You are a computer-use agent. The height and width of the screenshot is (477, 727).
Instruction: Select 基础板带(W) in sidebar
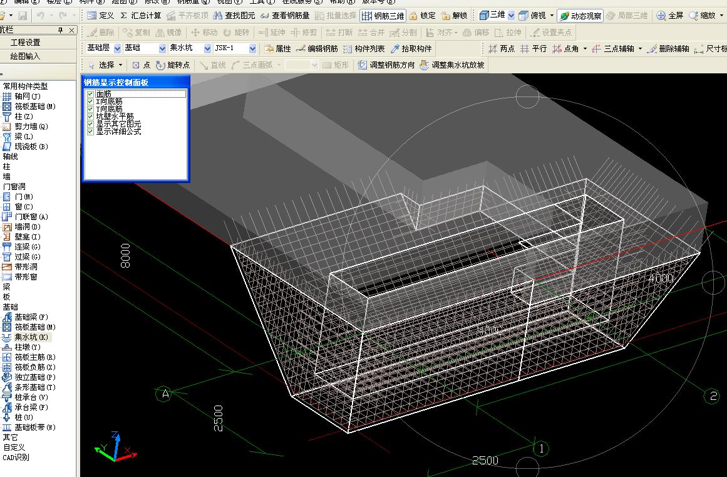(29, 427)
